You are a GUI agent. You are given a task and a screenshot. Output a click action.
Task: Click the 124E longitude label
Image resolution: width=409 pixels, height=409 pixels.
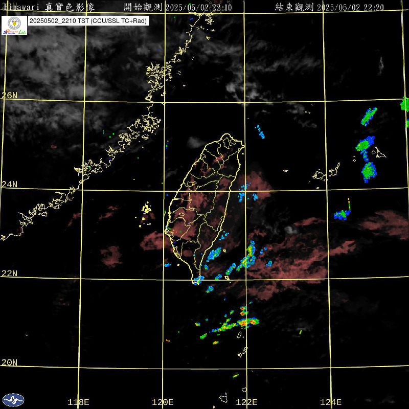click(331, 402)
